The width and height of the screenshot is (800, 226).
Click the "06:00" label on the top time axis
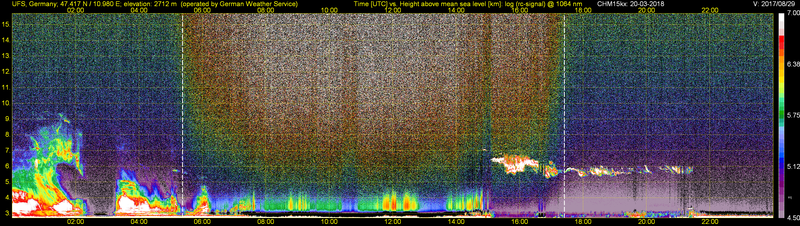pyautogui.click(x=202, y=10)
